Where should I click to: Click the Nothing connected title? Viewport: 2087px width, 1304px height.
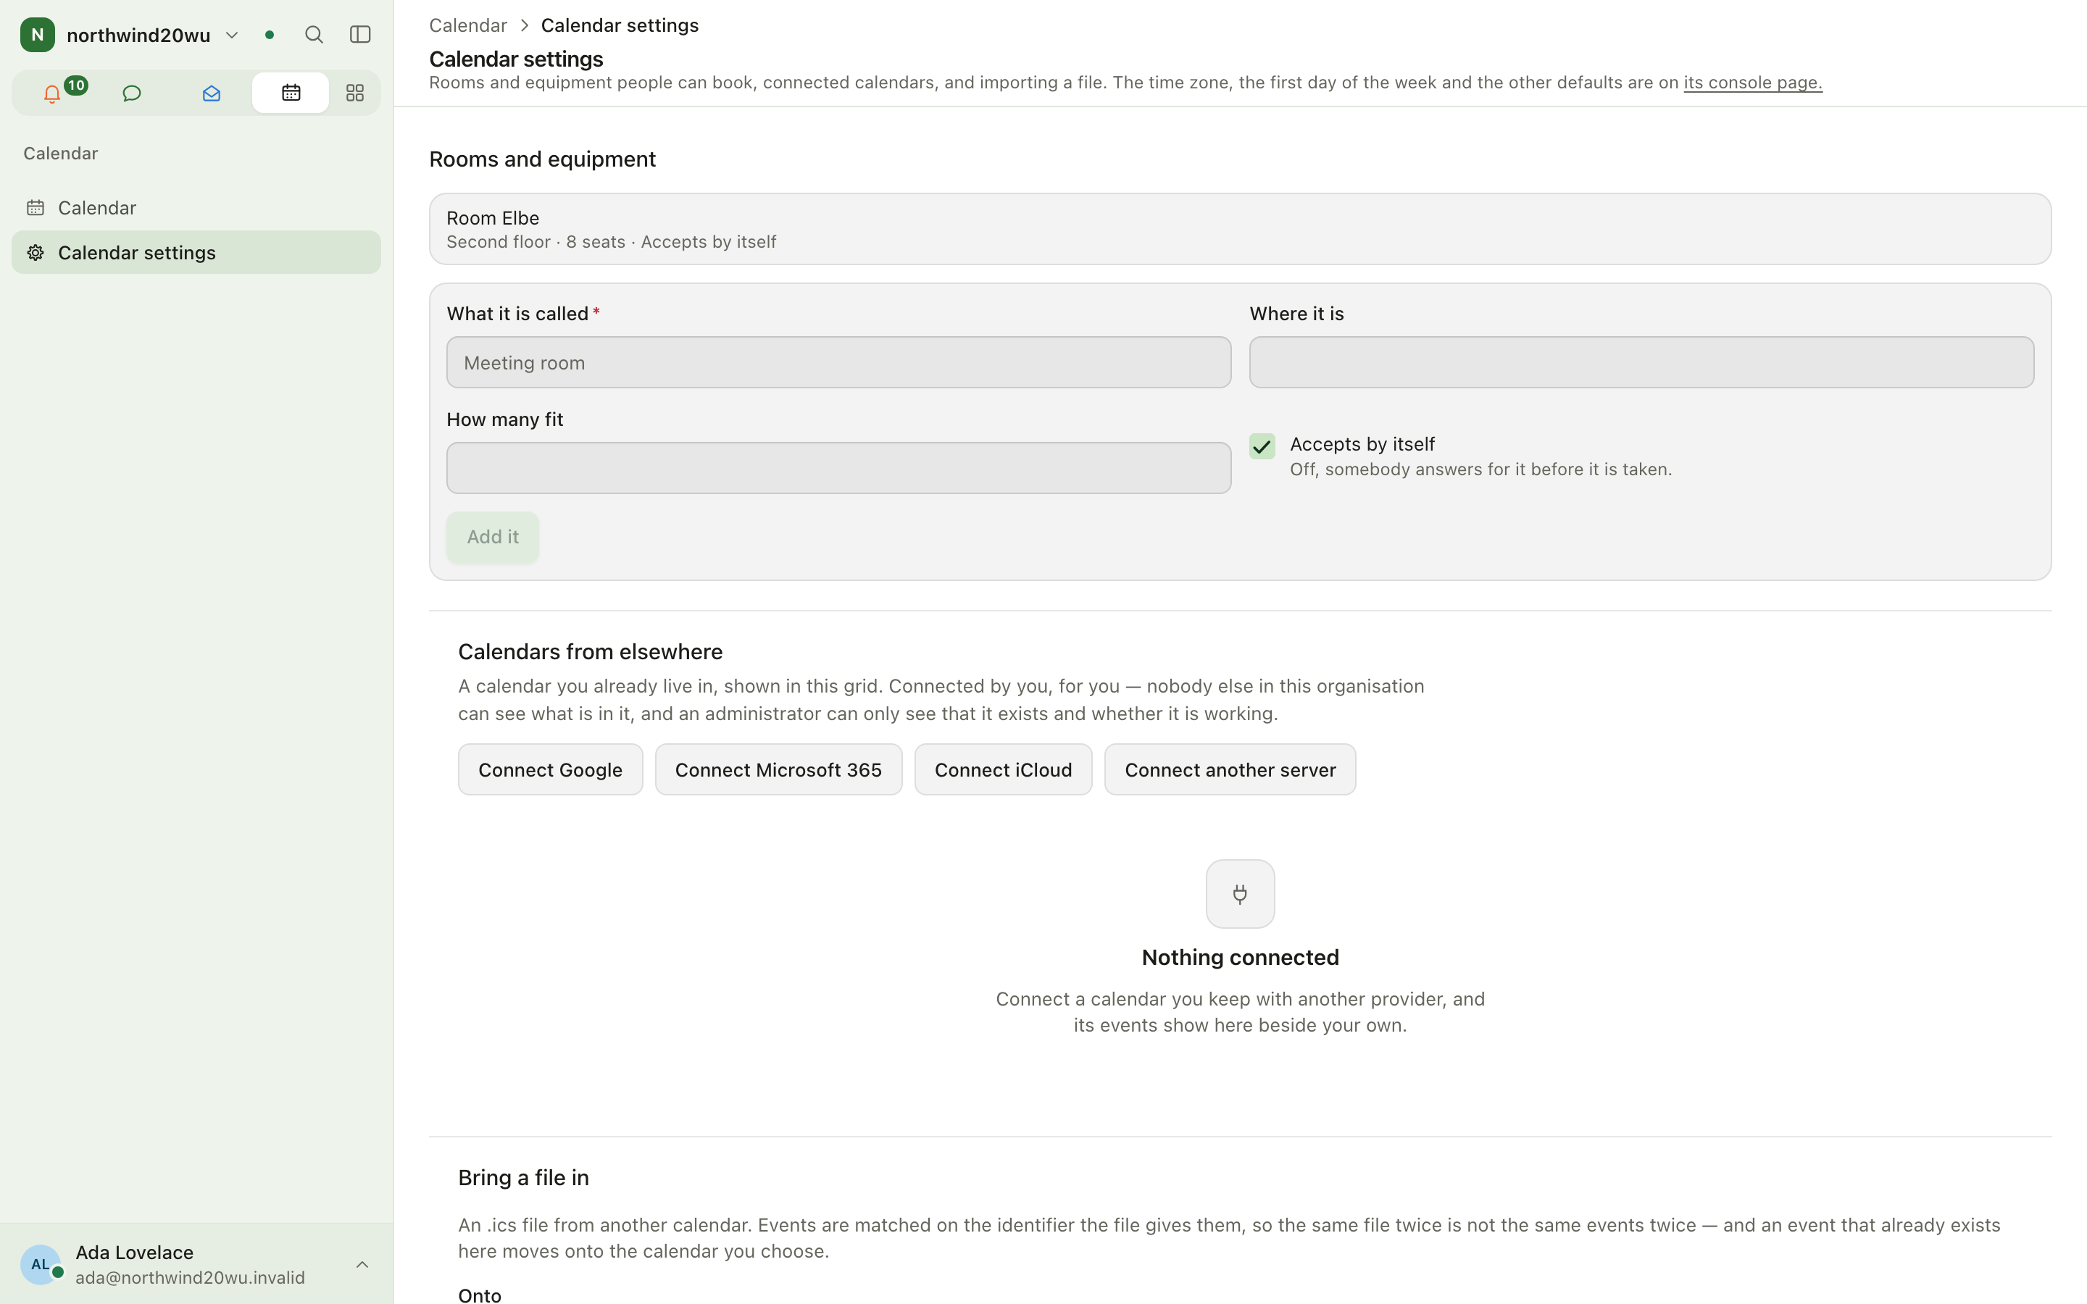[x=1240, y=957]
